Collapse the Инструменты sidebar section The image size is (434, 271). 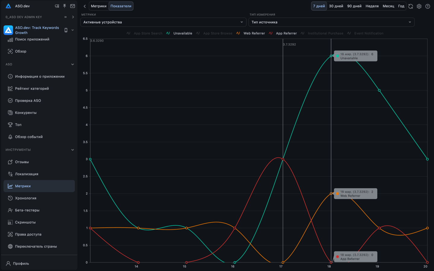pyautogui.click(x=72, y=150)
